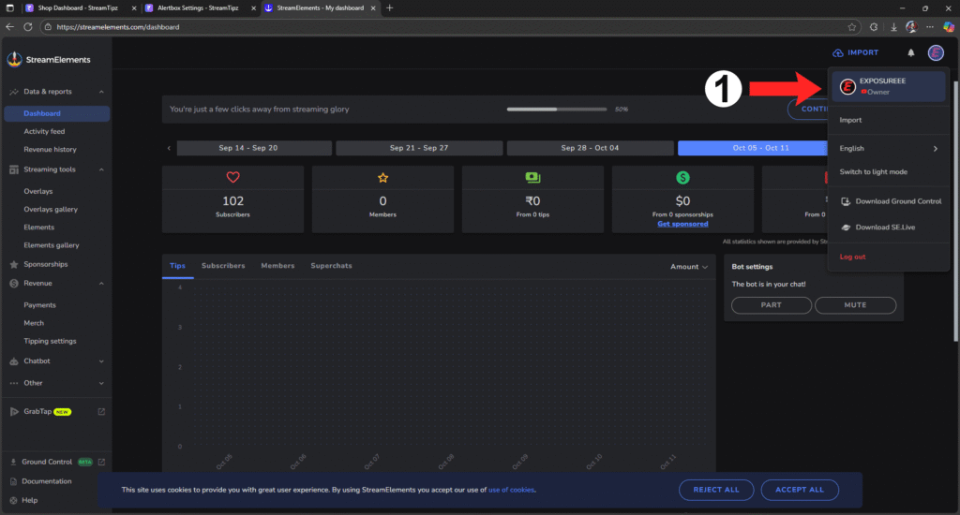Switch to the Subscribers tab

coord(223,266)
